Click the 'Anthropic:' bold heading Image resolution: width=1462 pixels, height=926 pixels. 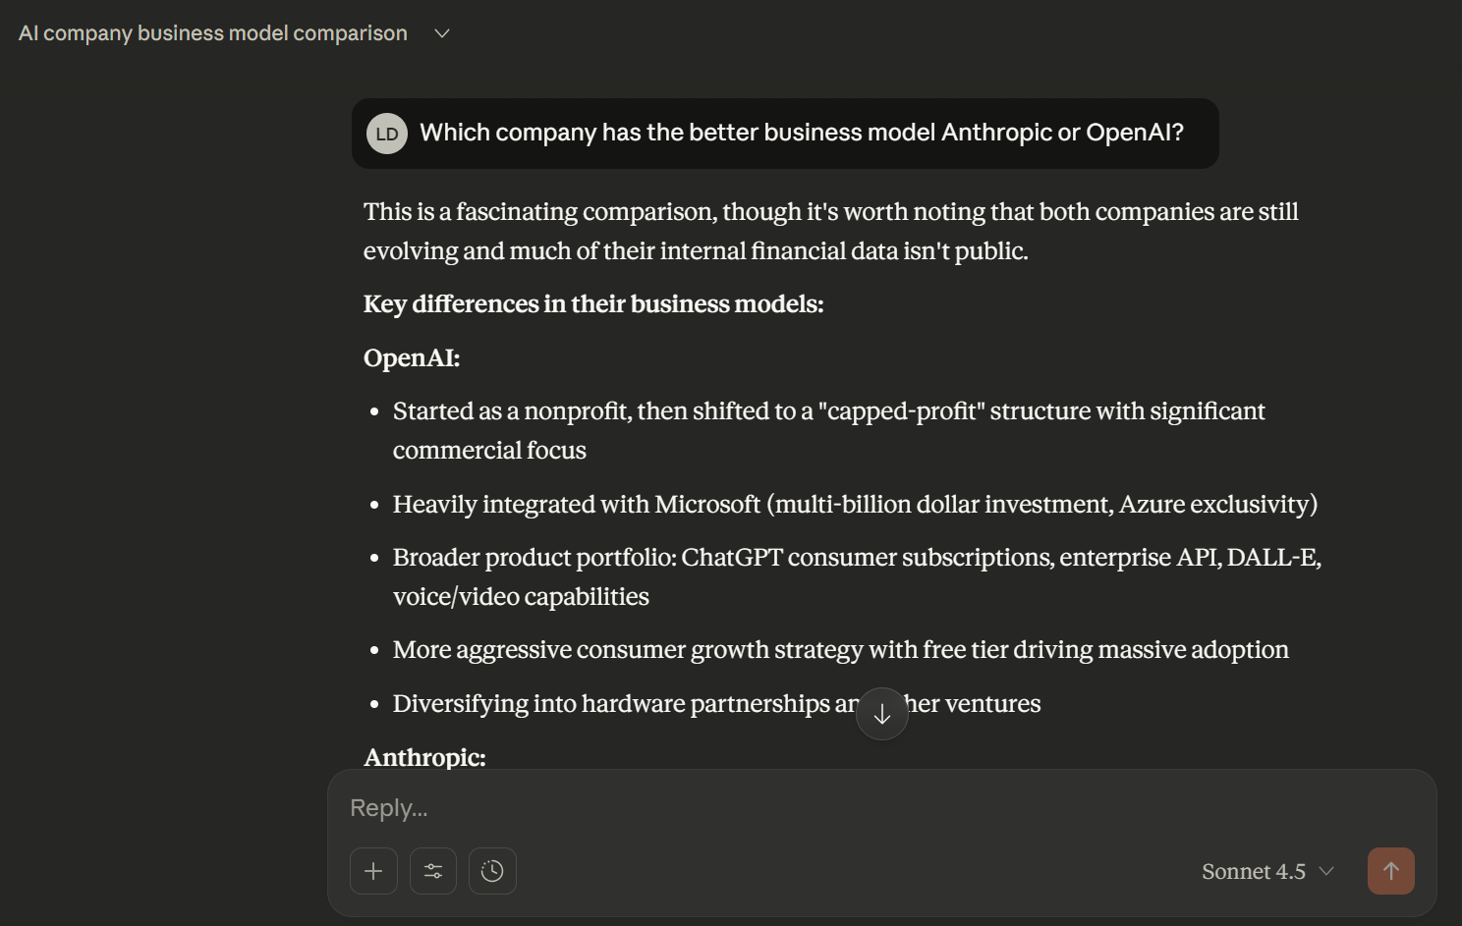[424, 757]
